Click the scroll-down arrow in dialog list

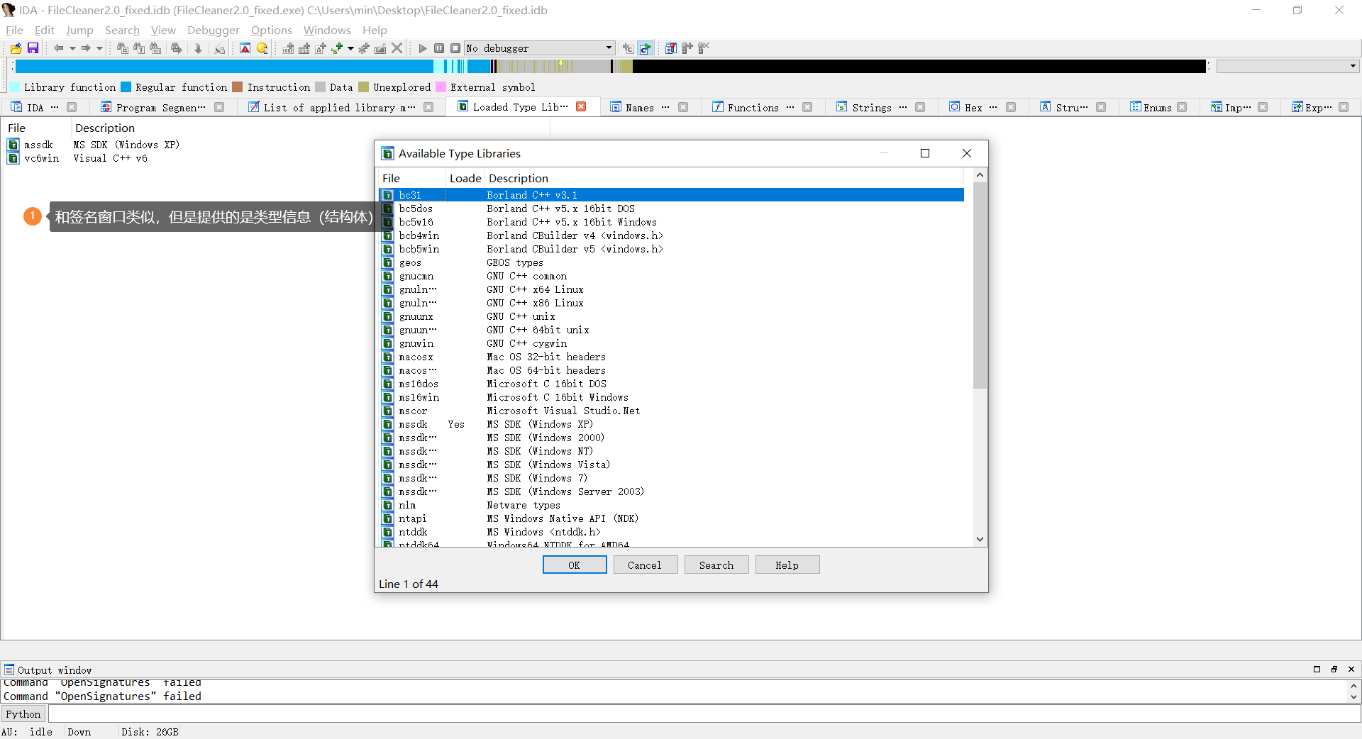tap(980, 539)
